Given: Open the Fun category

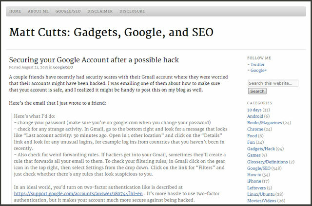Looking at the screenshot, I should tap(251, 142).
